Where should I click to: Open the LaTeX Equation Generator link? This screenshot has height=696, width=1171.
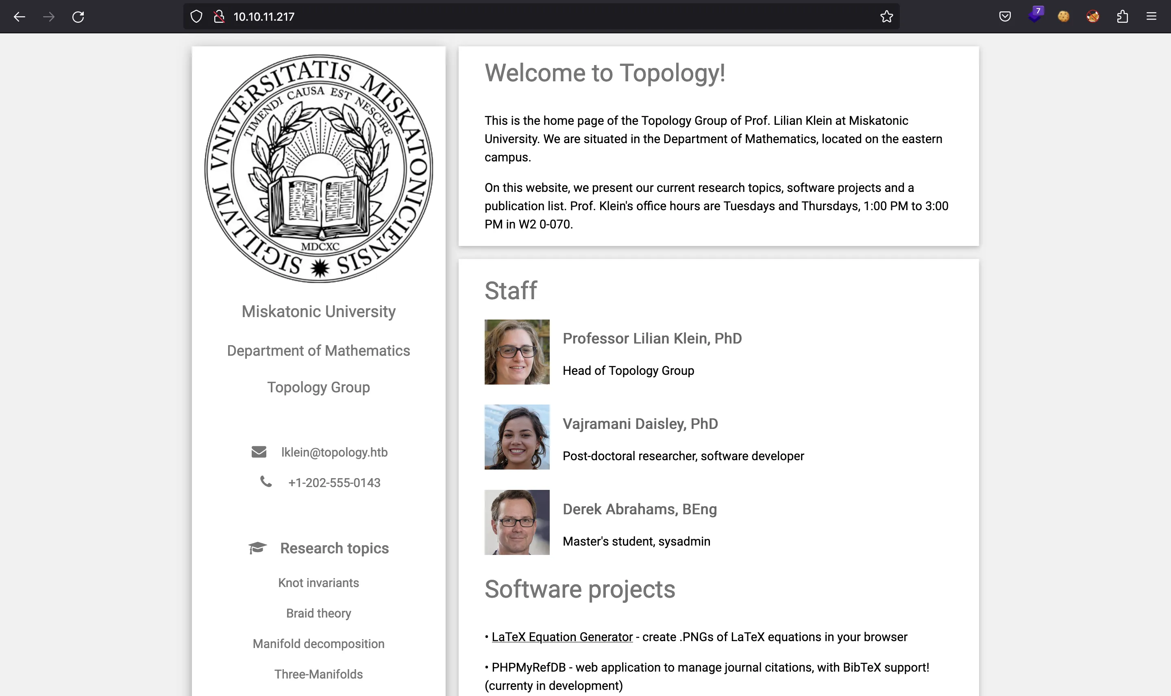point(562,637)
